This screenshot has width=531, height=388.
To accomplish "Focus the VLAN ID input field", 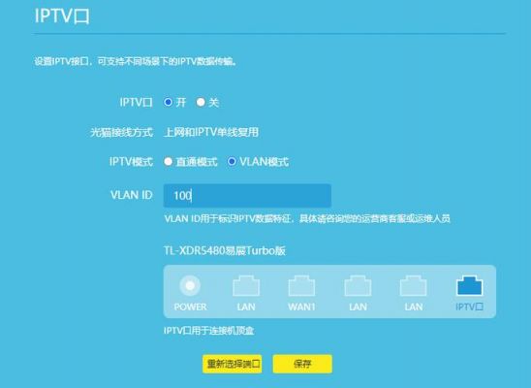I will click(x=247, y=196).
